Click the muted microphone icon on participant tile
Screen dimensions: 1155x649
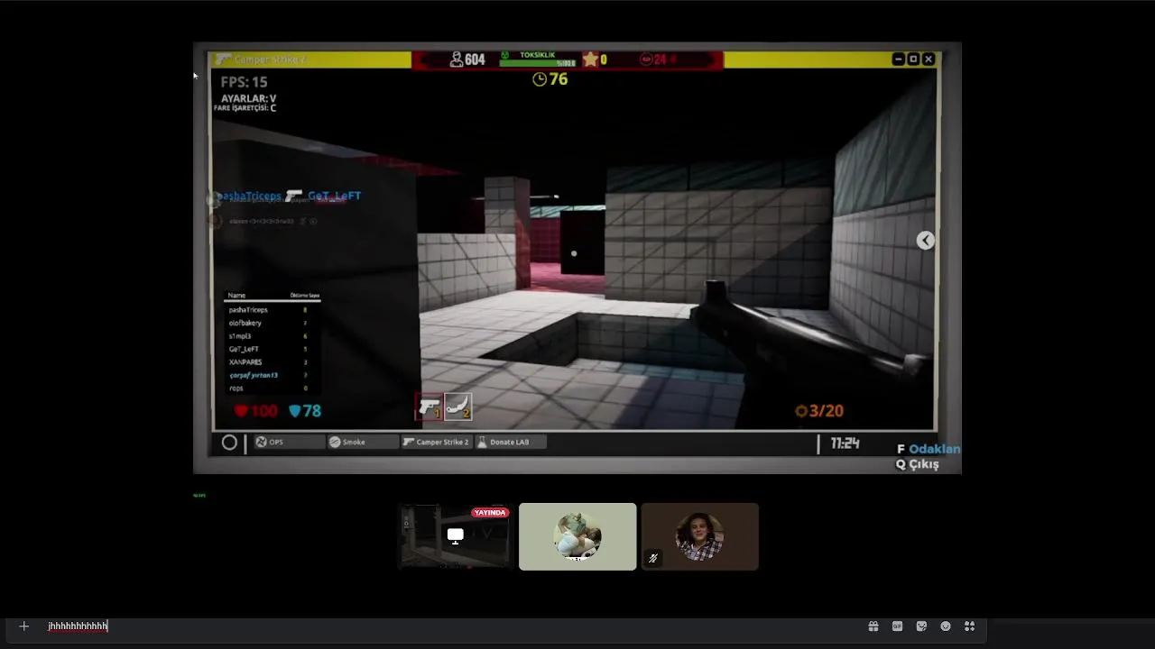tap(653, 558)
